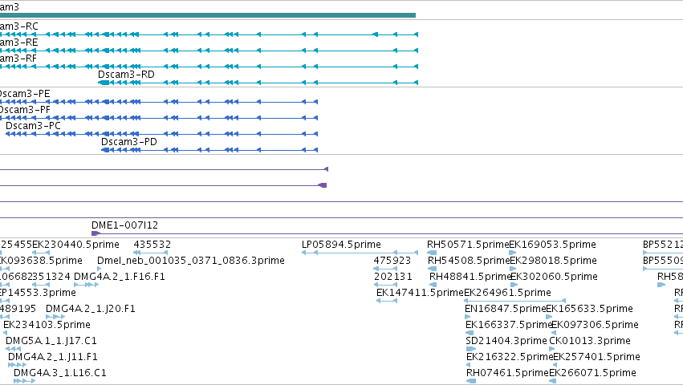Select EST label EK097306.5prime
Screen dimensions: 683x385
pos(595,325)
